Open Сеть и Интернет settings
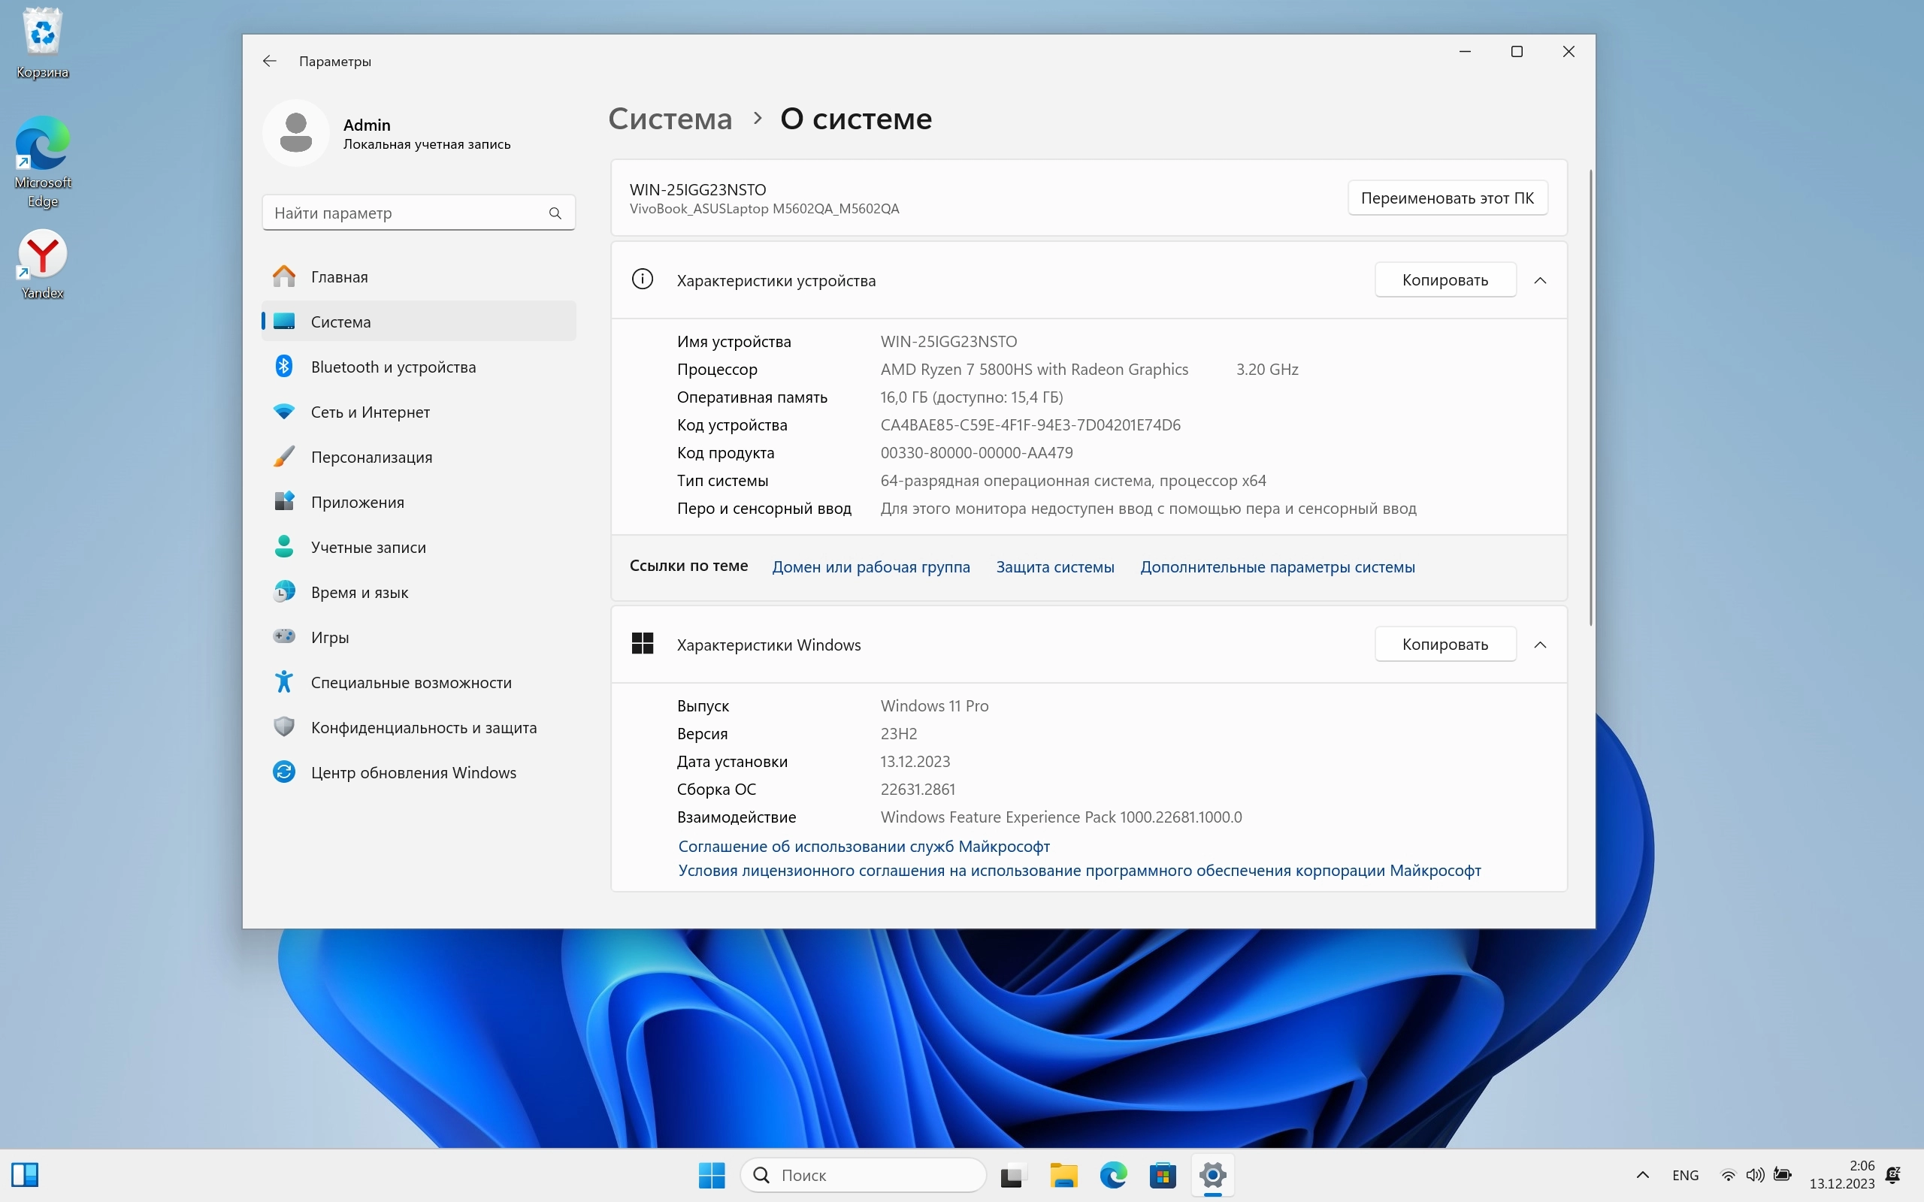 click(370, 412)
